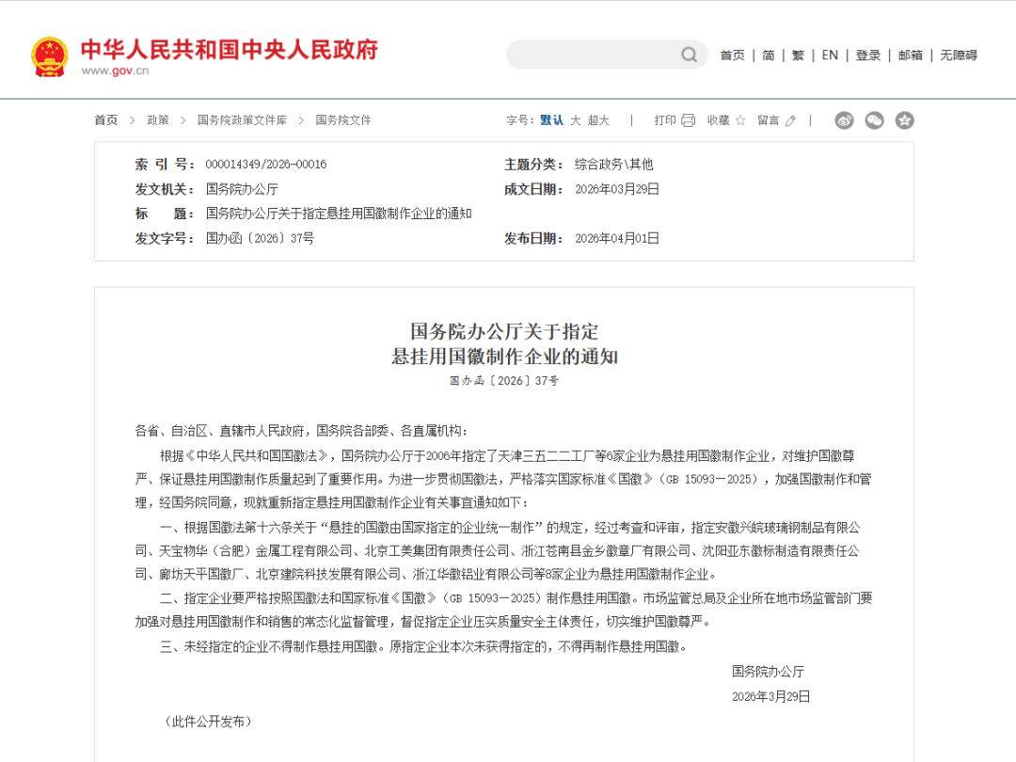The image size is (1016, 762).
Task: Switch to traditional Chinese with 繁
Action: [x=798, y=56]
